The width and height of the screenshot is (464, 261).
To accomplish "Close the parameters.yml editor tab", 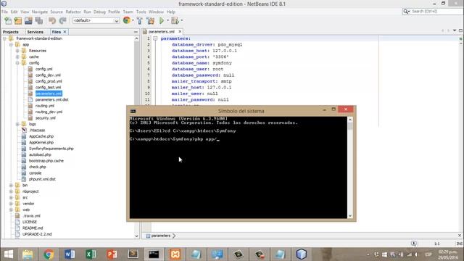I will click(180, 31).
